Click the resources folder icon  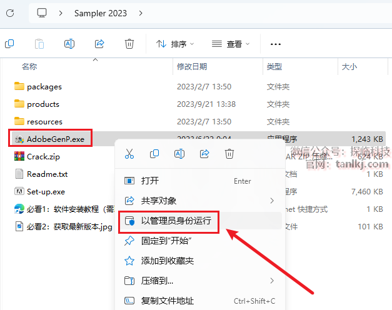click(x=19, y=121)
